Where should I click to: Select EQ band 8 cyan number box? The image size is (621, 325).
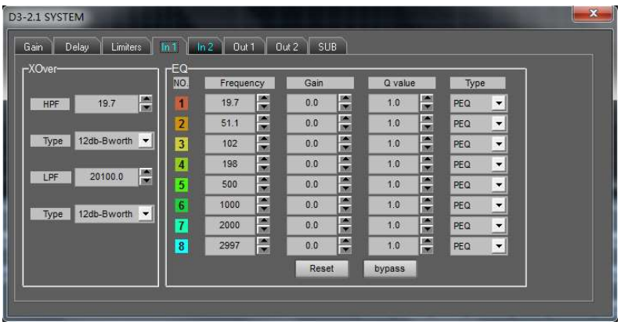(180, 248)
